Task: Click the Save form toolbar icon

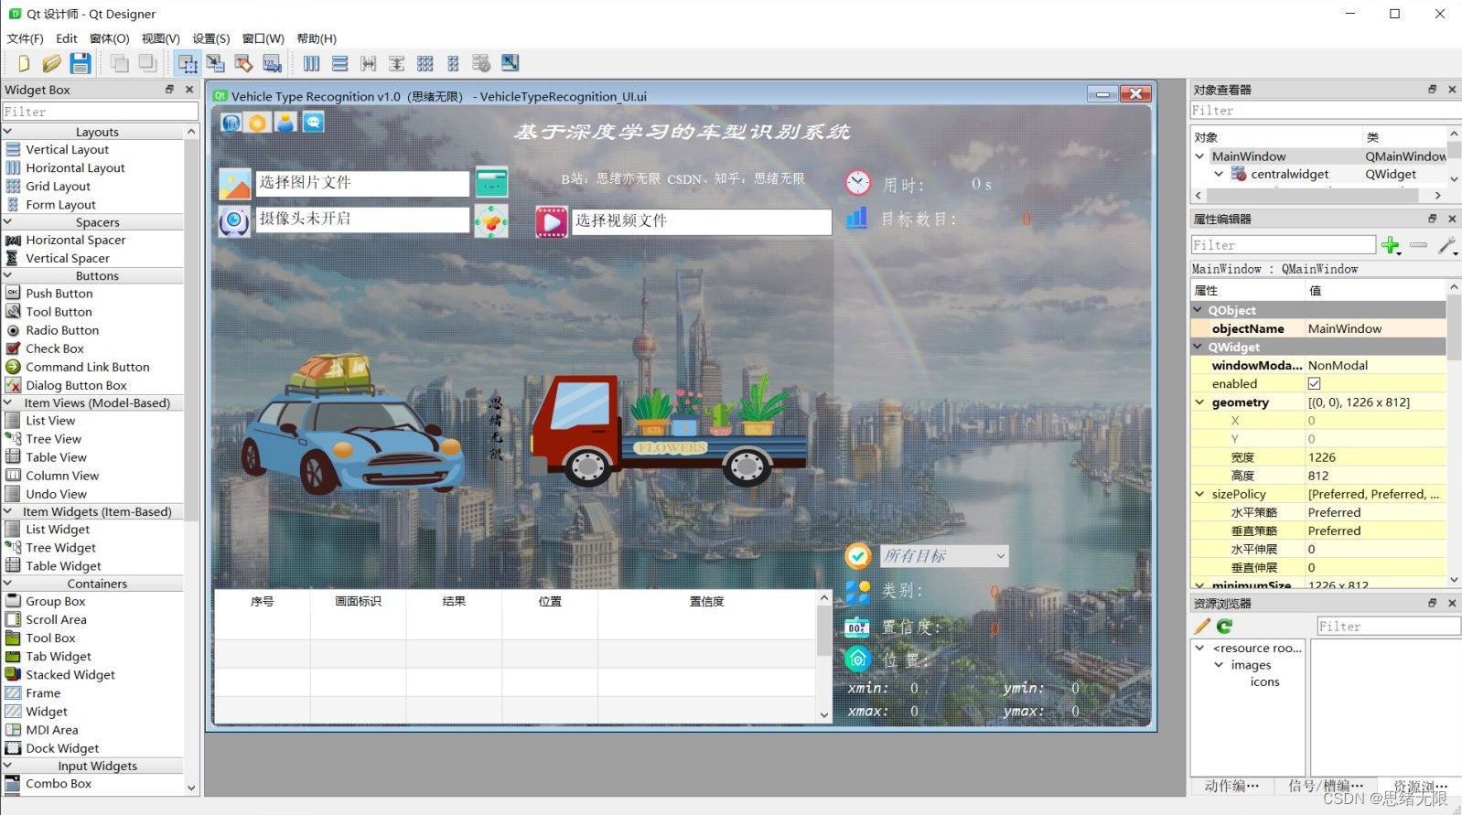Action: pyautogui.click(x=81, y=63)
